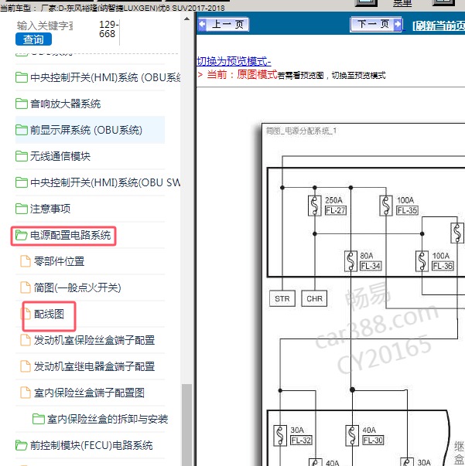Click left arrow icon on 上一页
The height and width of the screenshot is (466, 465).
point(202,25)
